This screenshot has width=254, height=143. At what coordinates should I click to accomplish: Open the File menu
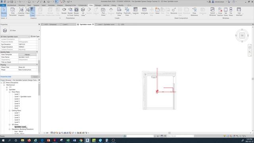pyautogui.click(x=3, y=5)
